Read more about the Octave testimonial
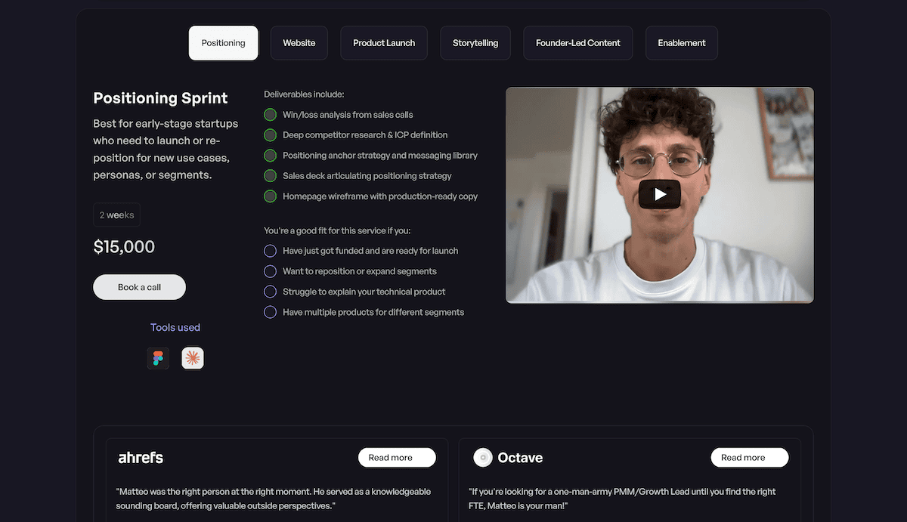The width and height of the screenshot is (907, 522). tap(750, 457)
